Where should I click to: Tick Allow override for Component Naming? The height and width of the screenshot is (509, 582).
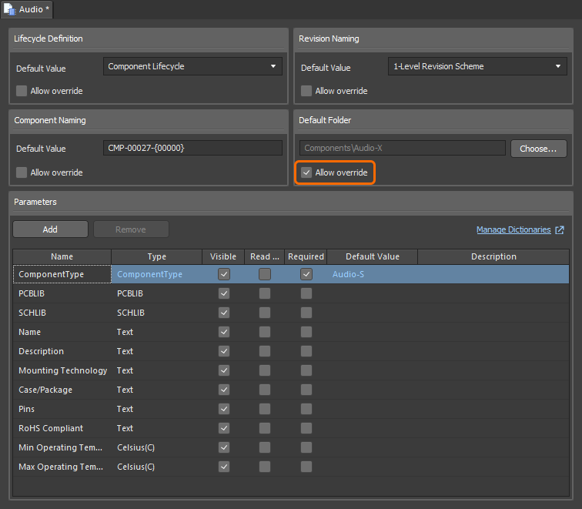[x=22, y=172]
